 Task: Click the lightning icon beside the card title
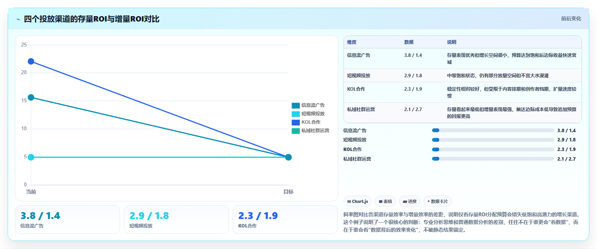click(18, 19)
